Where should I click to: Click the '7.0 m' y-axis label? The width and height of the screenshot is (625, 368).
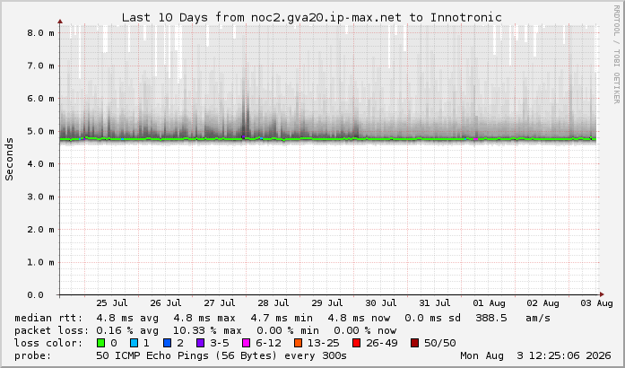pyautogui.click(x=40, y=66)
